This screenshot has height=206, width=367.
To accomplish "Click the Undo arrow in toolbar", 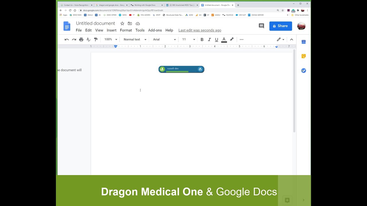I will [x=67, y=39].
